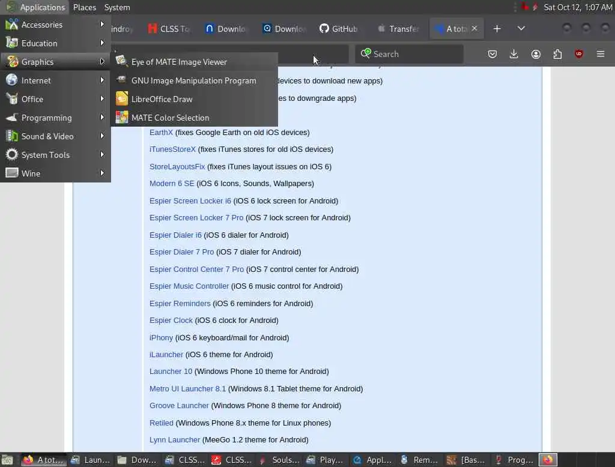615x467 pixels.
Task: Open the Pocket save icon
Action: [x=492, y=53]
